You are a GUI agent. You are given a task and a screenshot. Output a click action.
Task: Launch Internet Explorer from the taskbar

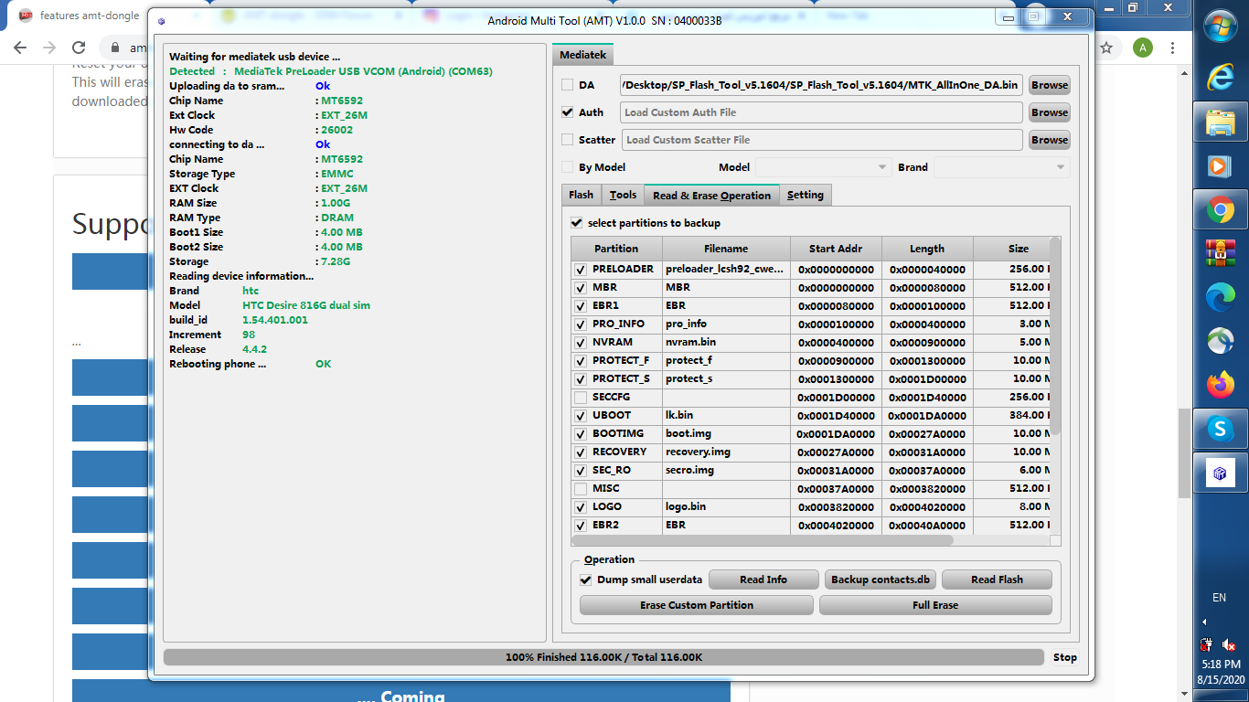tap(1220, 76)
